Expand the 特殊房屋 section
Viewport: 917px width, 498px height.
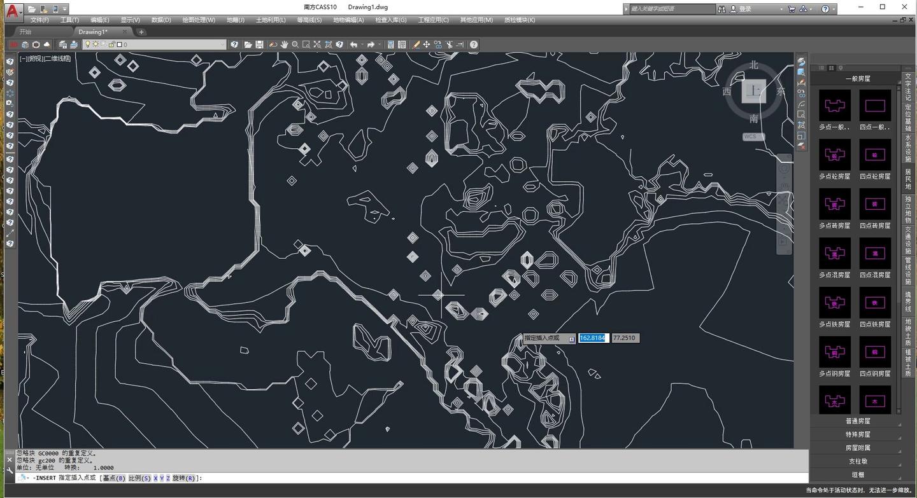(858, 434)
